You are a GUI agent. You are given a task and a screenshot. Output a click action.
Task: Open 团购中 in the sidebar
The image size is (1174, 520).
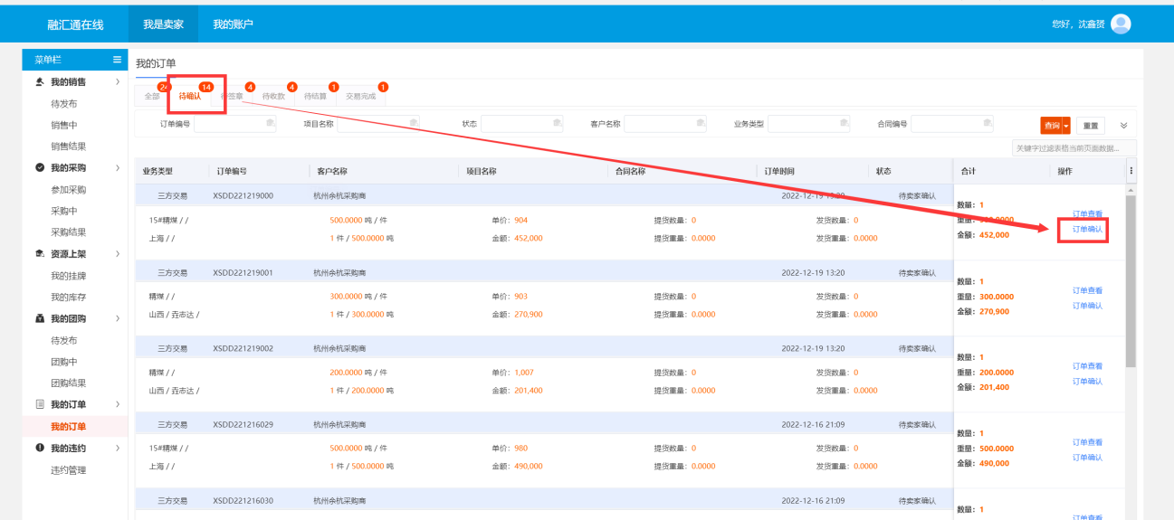(x=63, y=362)
